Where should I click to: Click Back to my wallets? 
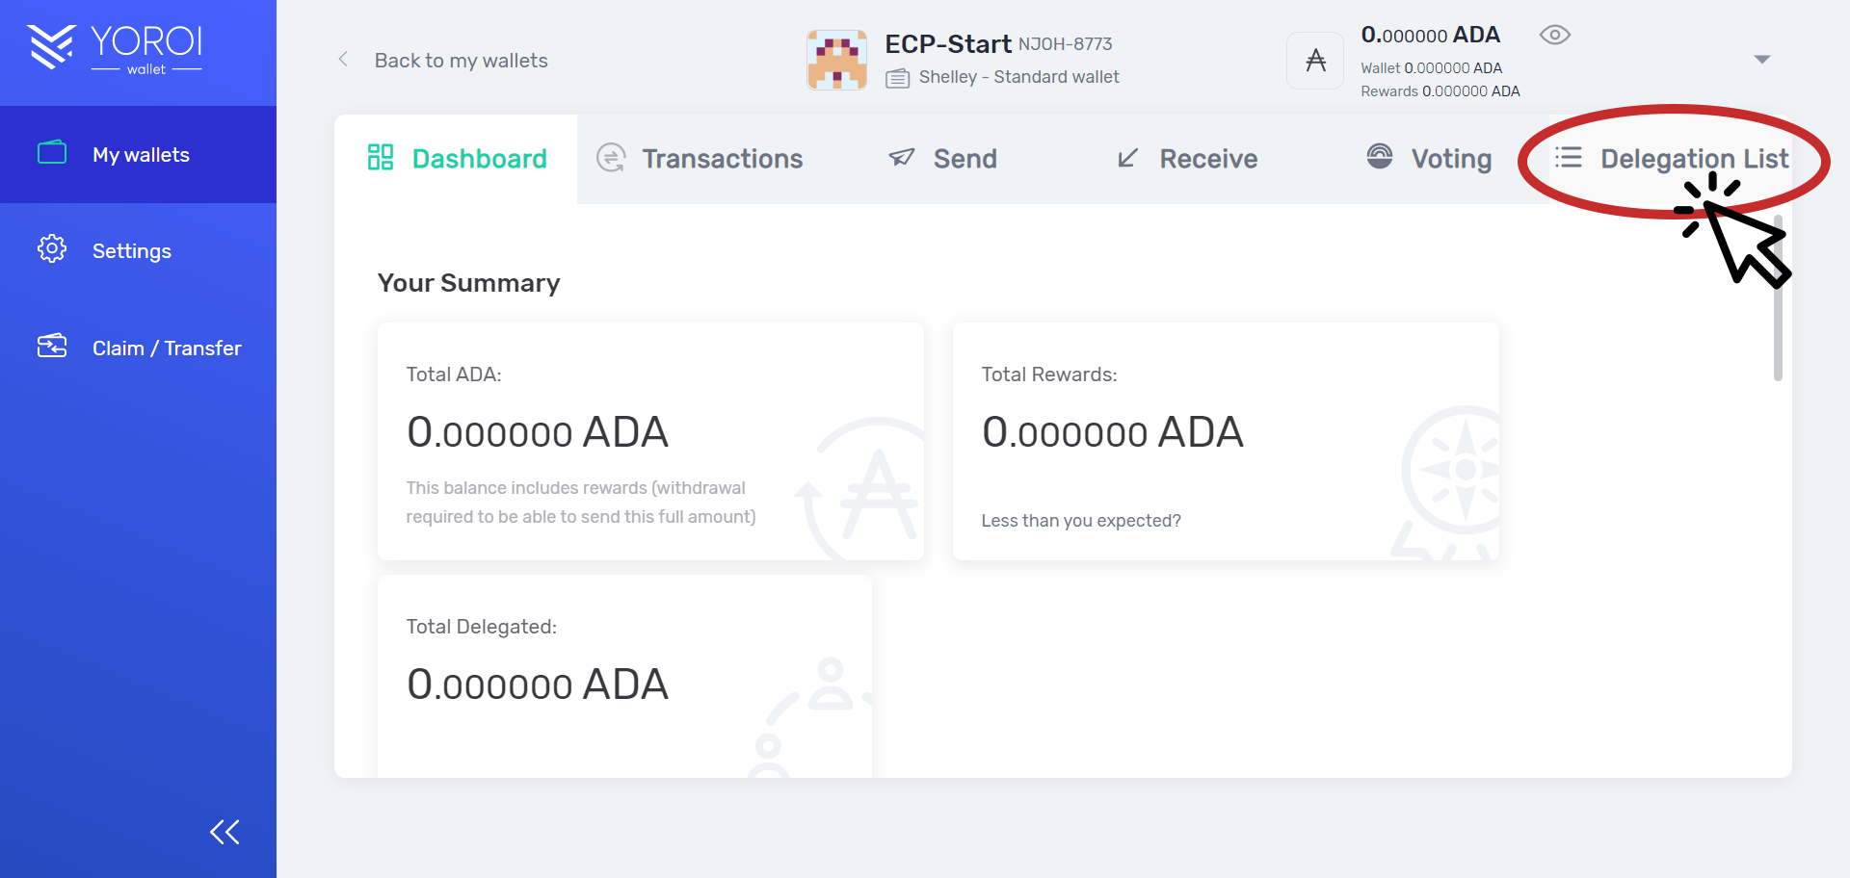click(461, 60)
